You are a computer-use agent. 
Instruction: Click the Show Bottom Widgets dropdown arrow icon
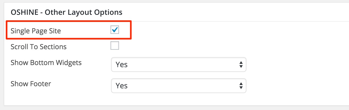tap(241, 64)
